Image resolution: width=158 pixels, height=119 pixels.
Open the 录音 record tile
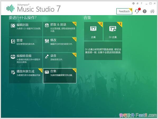tap(60, 60)
